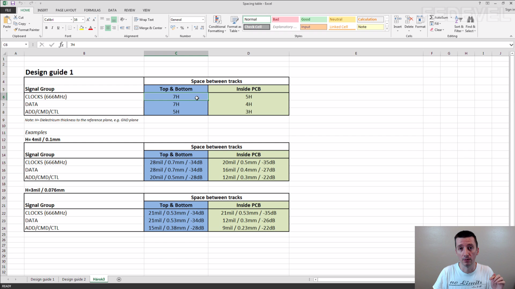
Task: Select the cell containing 5H under Inside PCB
Action: (x=248, y=97)
